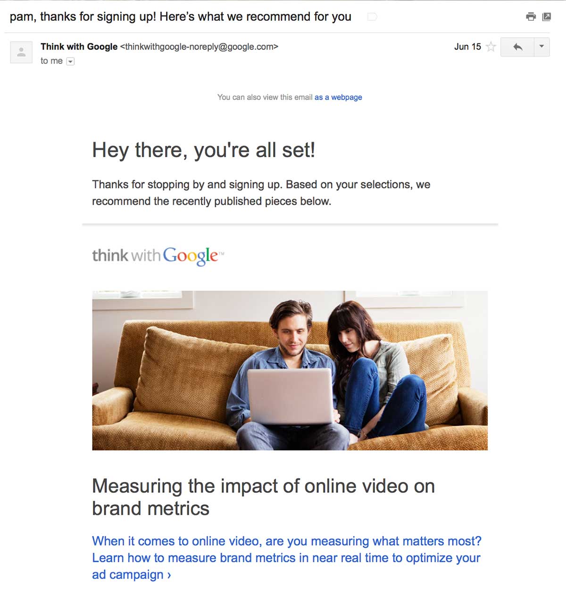The image size is (566, 592).
Task: Toggle the importance marker near the subject line
Action: tap(372, 17)
